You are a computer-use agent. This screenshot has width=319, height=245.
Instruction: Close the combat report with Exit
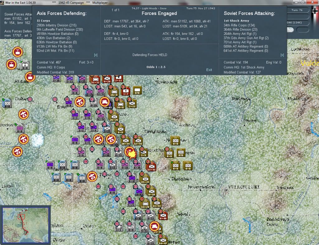[209, 70]
